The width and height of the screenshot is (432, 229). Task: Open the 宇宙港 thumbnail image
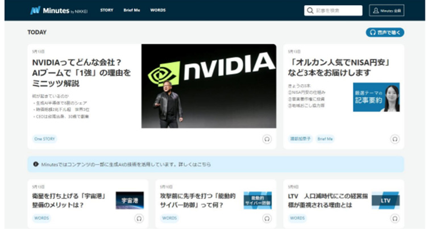coord(130,201)
